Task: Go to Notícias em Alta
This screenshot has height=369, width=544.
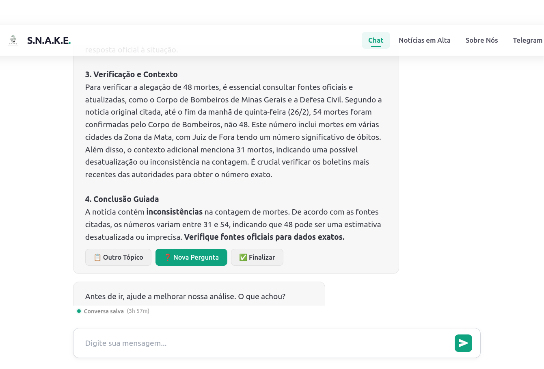Action: pyautogui.click(x=424, y=40)
